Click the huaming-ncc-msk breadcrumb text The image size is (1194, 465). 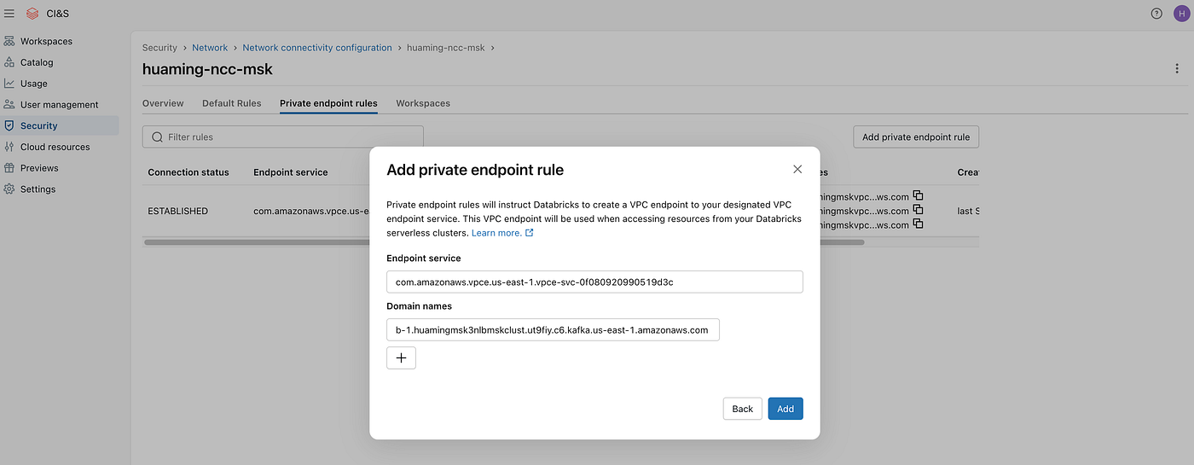445,48
